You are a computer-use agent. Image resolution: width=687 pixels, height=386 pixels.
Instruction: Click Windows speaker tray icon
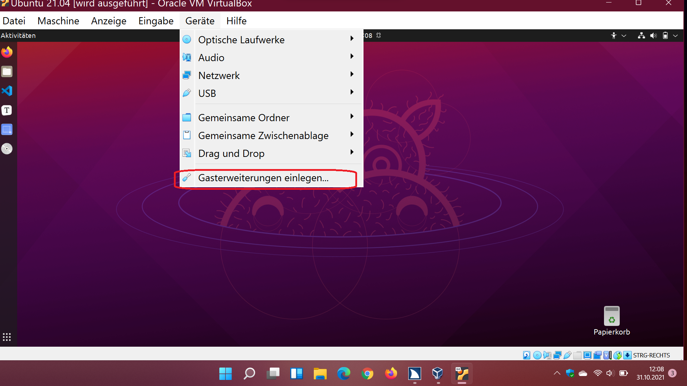[x=610, y=373]
